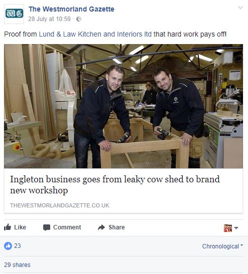Viewport: 248px width, 274px height.
Task: Like the post via Like label
Action: 20,227
